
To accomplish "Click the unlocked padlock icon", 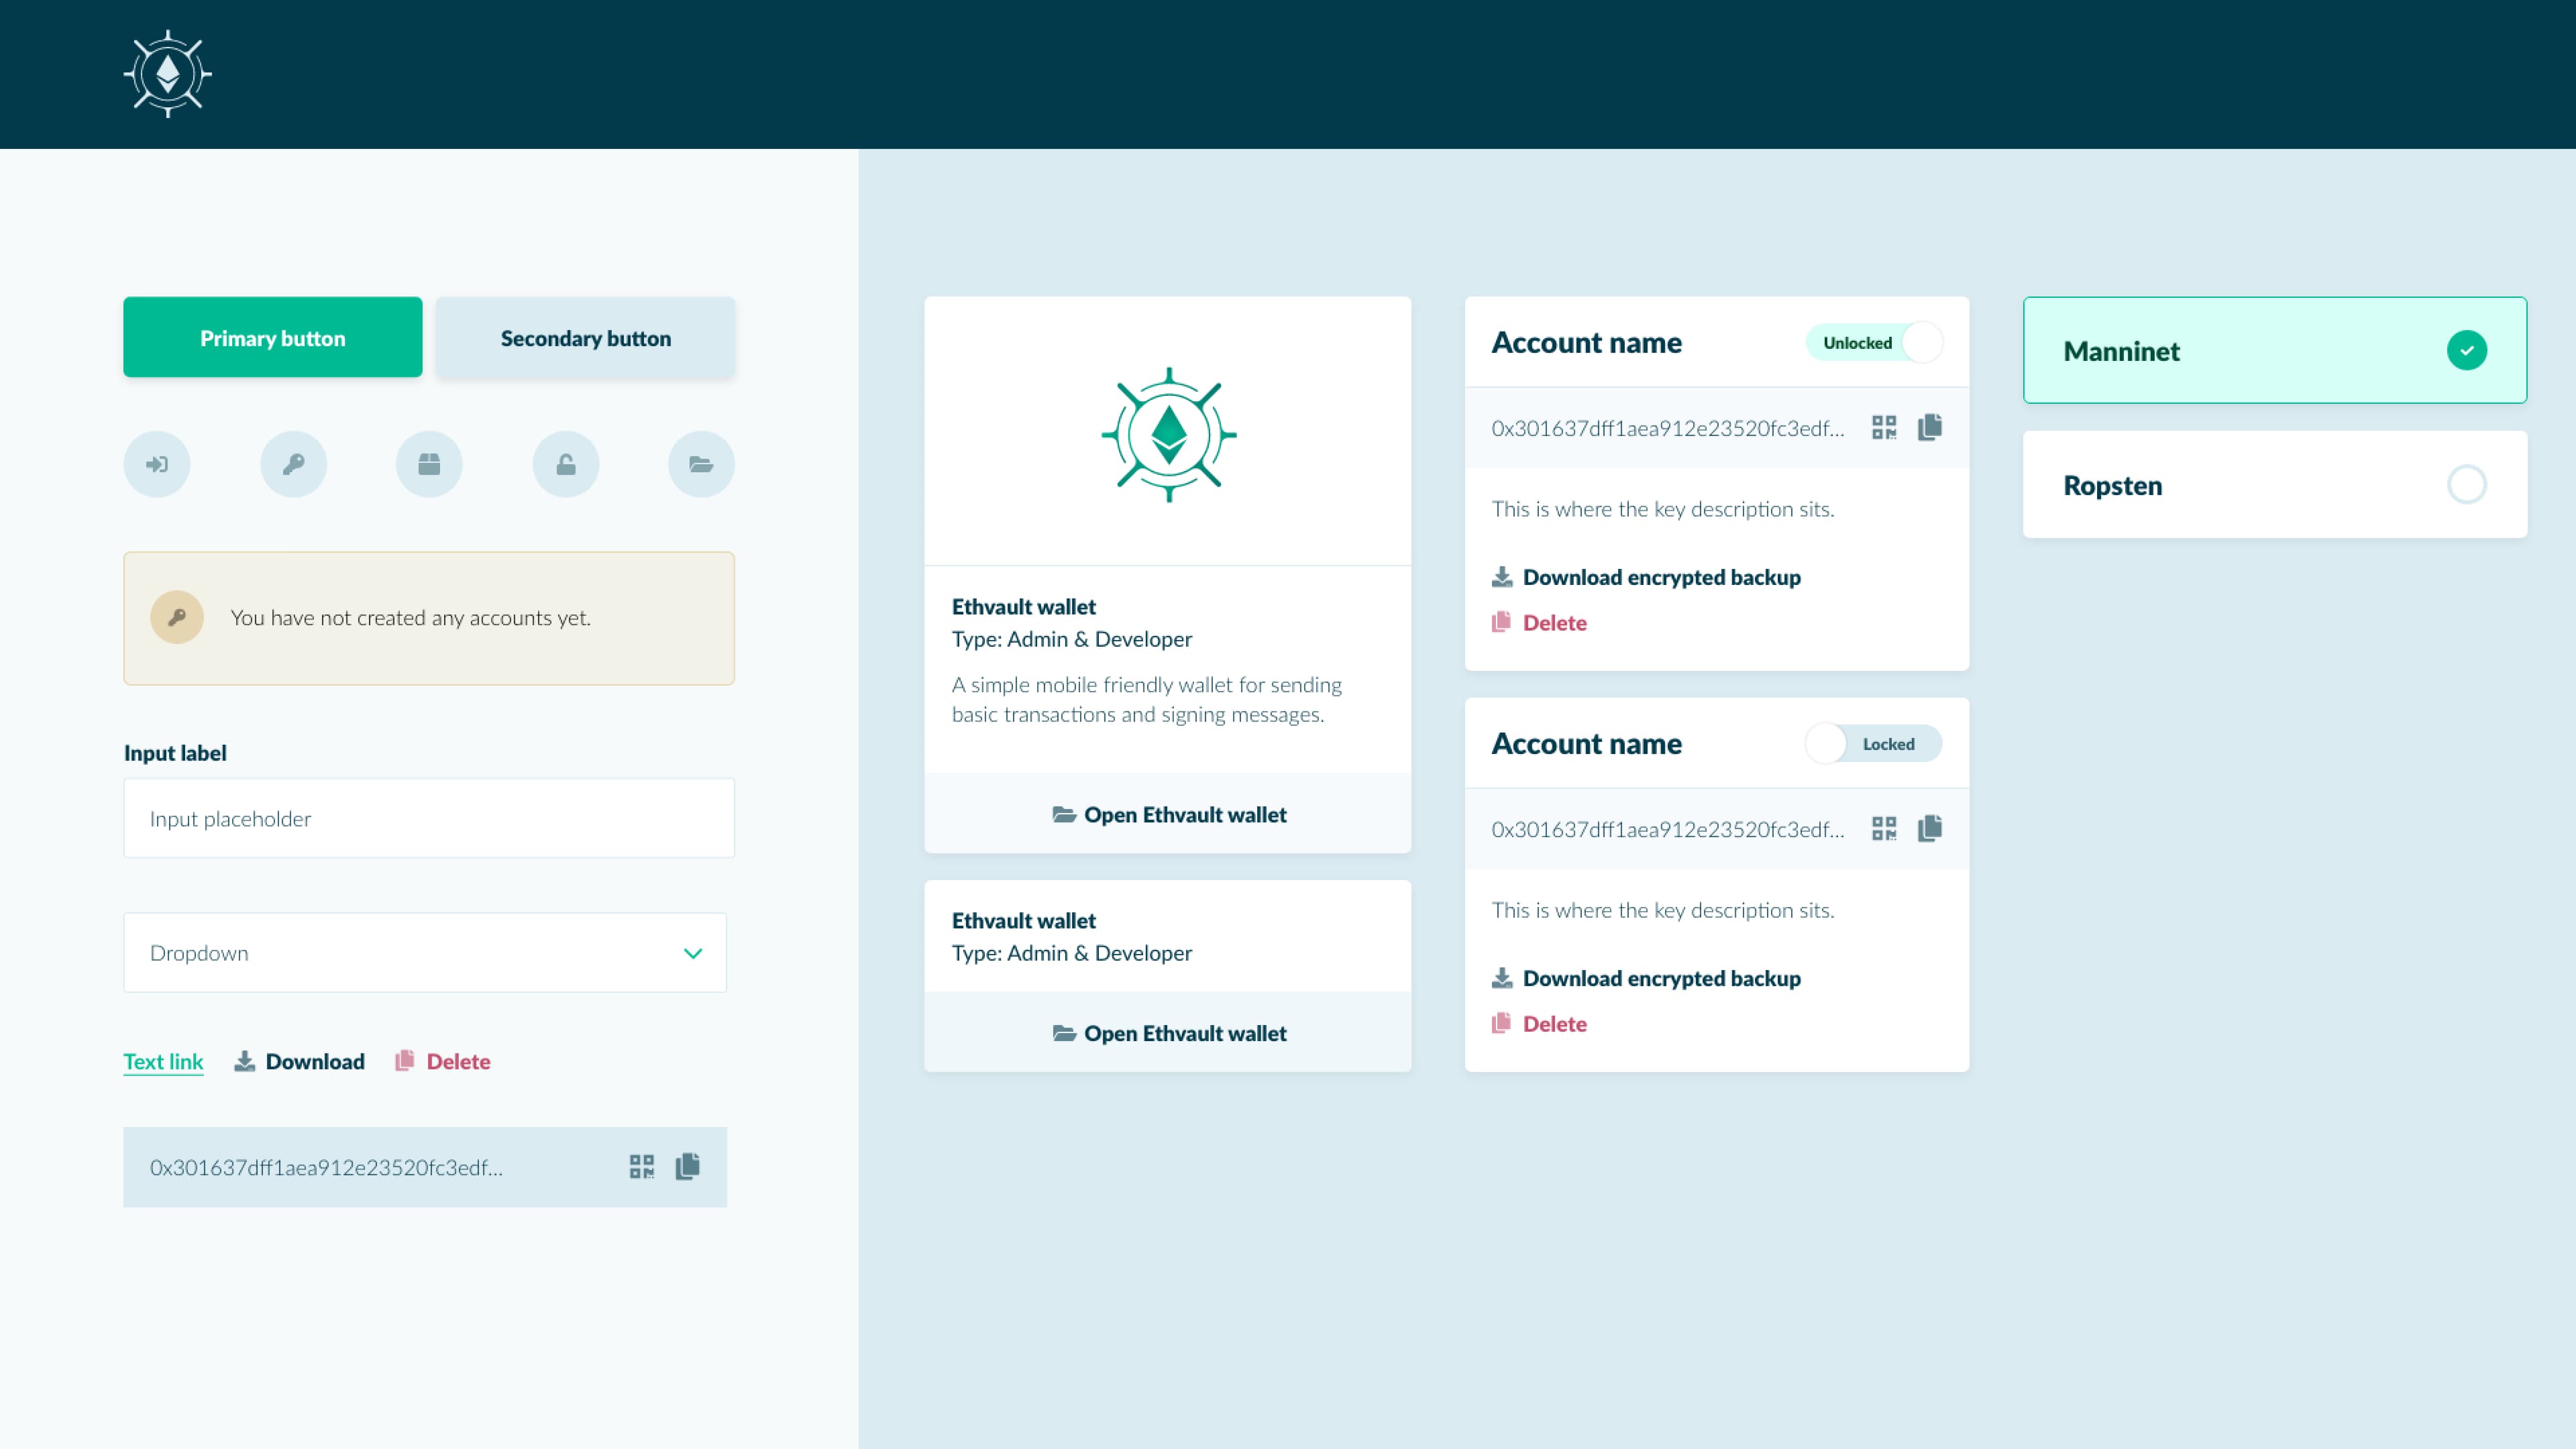I will point(565,464).
